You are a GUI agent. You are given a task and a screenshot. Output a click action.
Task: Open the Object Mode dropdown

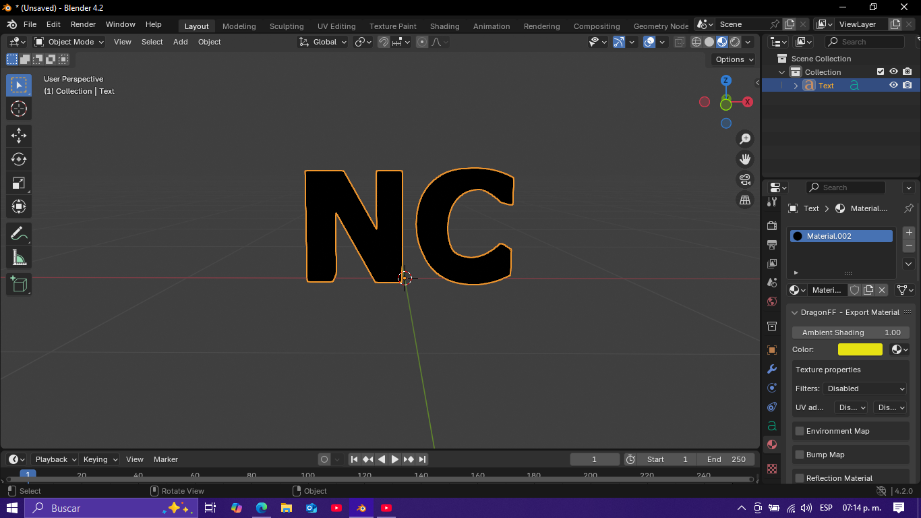click(69, 42)
